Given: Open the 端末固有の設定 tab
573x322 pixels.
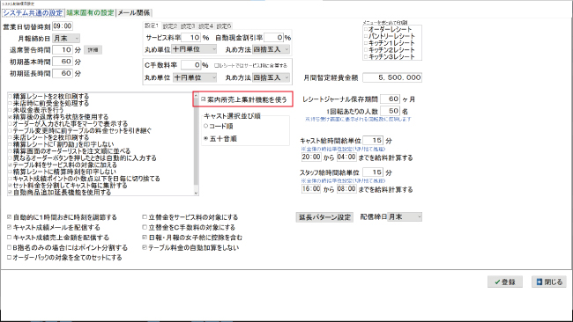Looking at the screenshot, I should (x=90, y=13).
